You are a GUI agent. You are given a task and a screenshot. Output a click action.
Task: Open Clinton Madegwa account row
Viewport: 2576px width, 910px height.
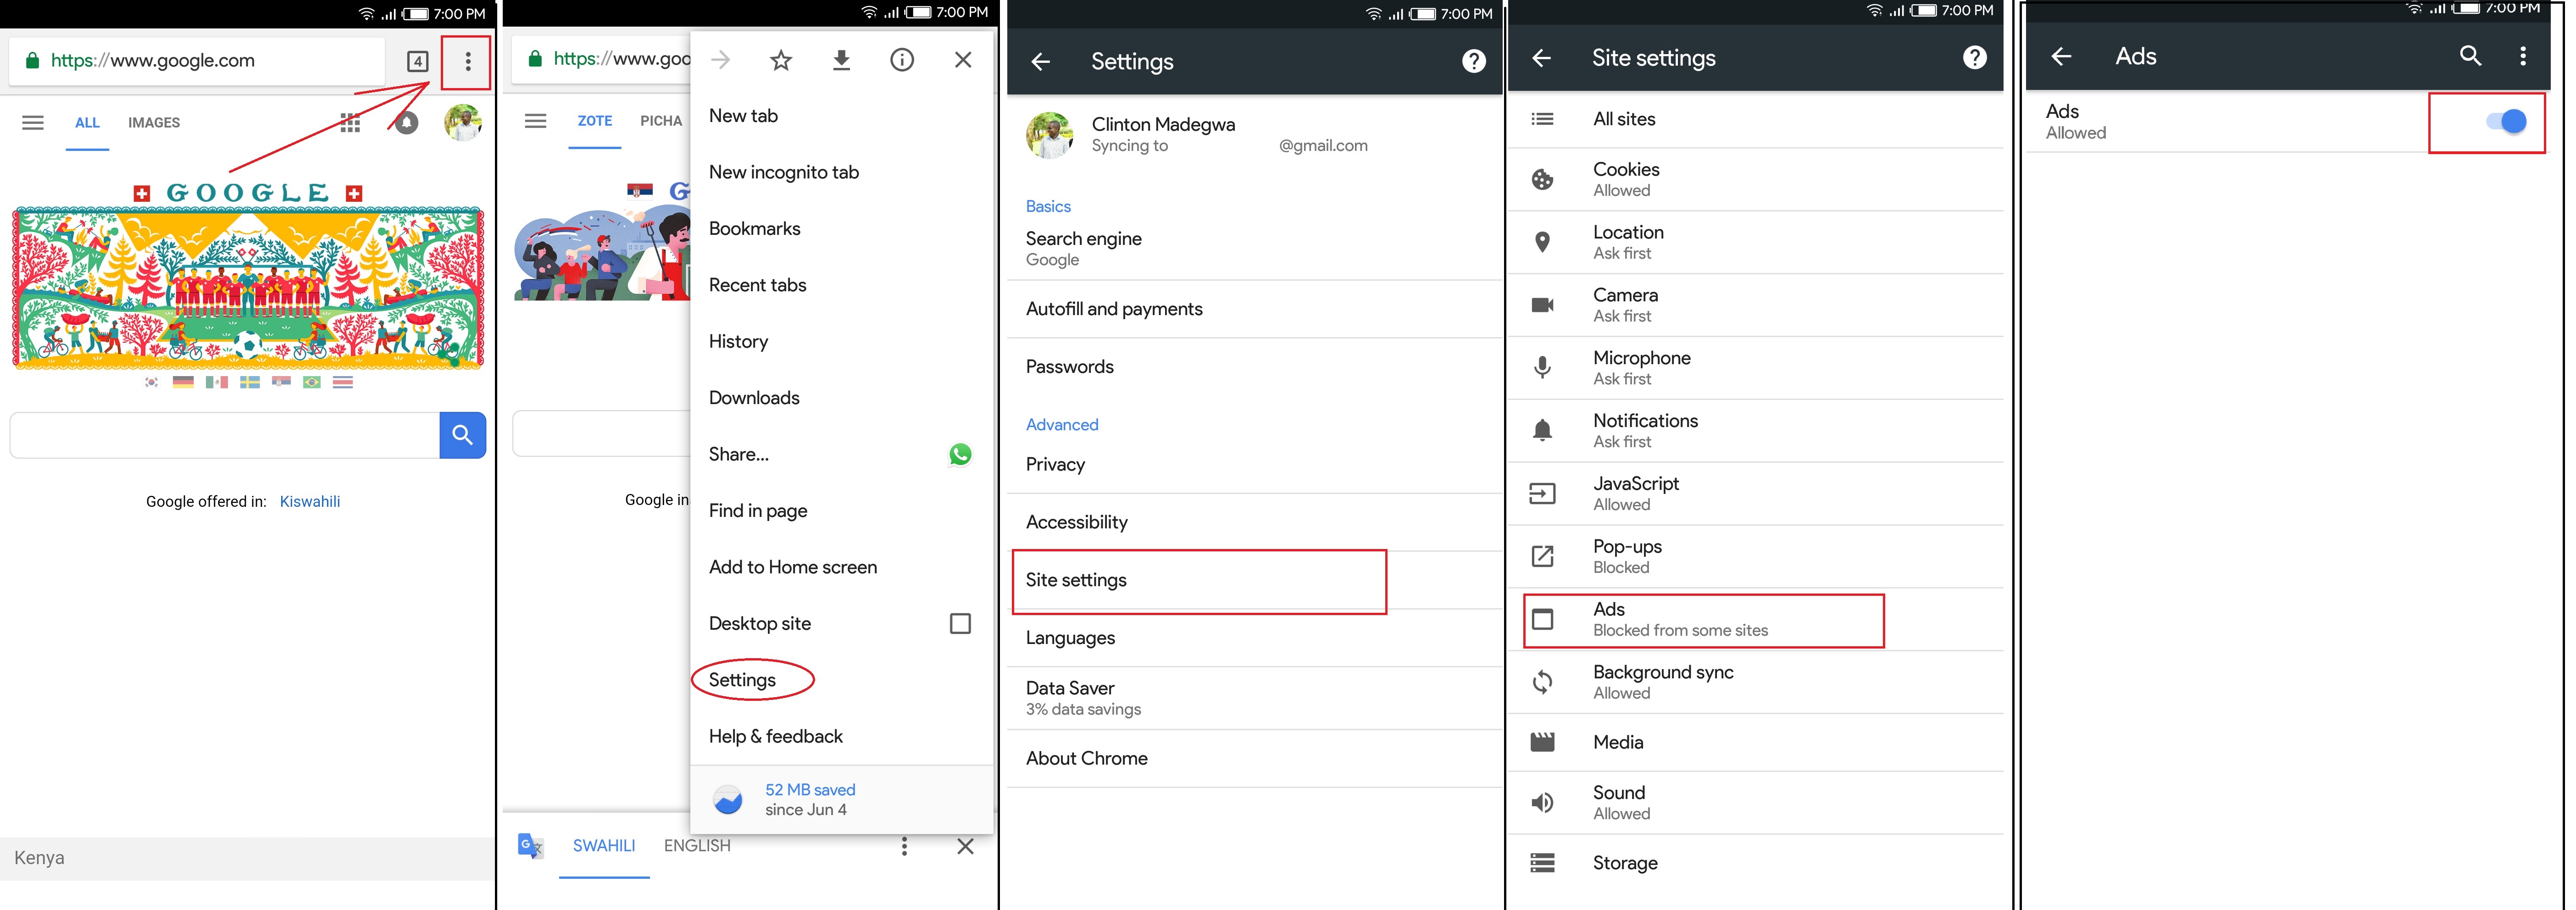1254,135
